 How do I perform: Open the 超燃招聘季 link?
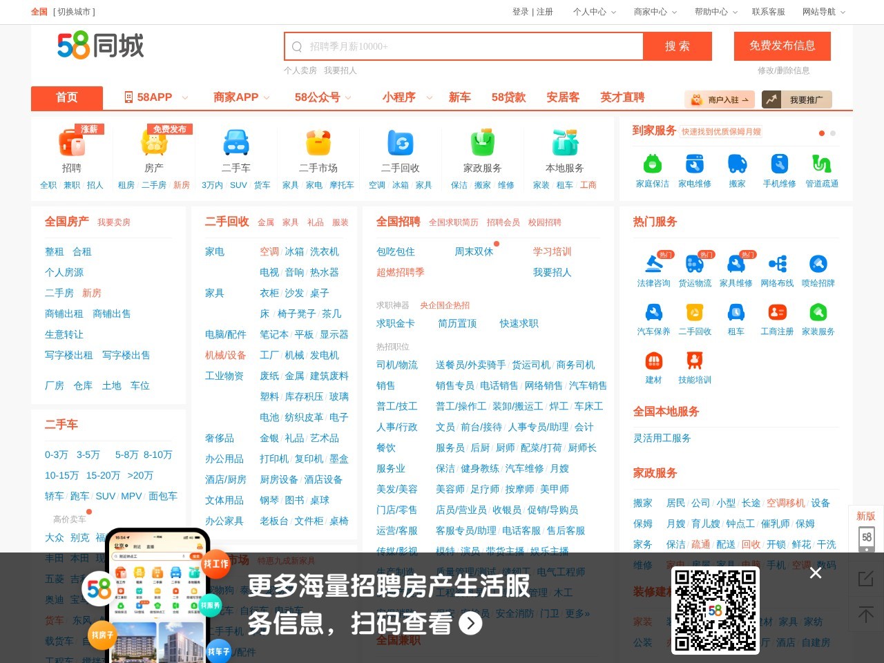click(401, 272)
